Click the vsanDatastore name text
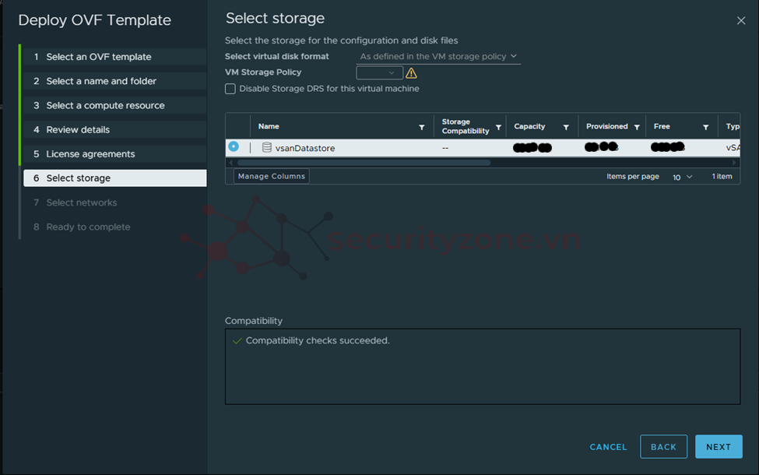Viewport: 759px width, 475px height. pyautogui.click(x=305, y=148)
